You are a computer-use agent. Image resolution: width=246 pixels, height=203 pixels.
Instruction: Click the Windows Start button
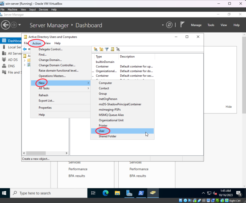click(5, 193)
